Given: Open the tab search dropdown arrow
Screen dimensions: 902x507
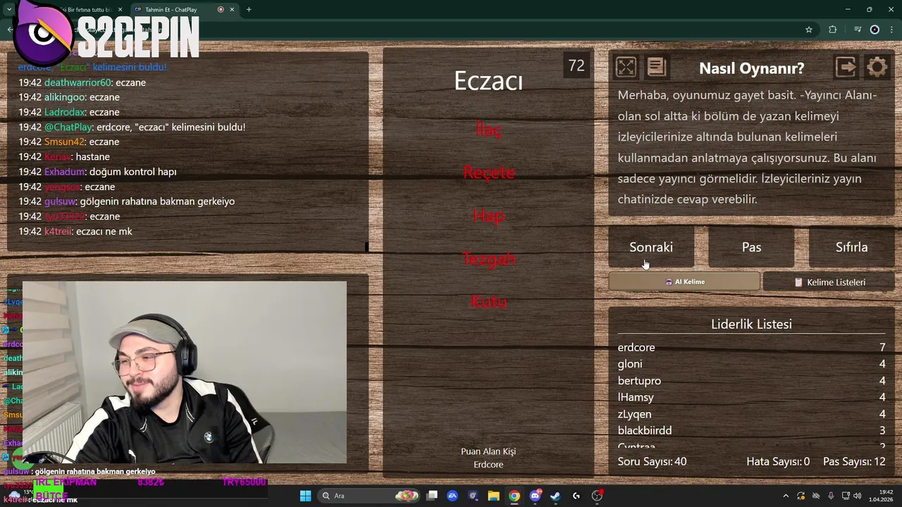Looking at the screenshot, I should click(10, 10).
